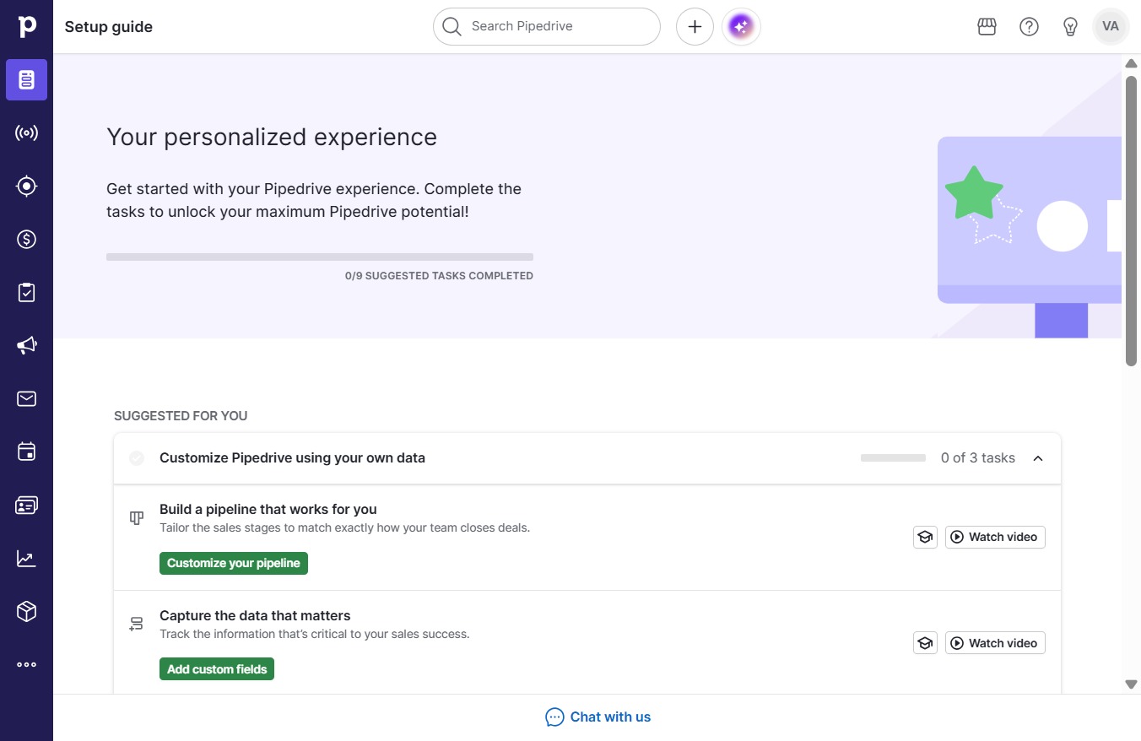Open the lightbulb tips icon
This screenshot has height=741, width=1141.
click(x=1070, y=27)
